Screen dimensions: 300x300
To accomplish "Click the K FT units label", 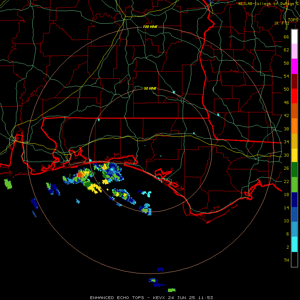I will [x=282, y=23].
